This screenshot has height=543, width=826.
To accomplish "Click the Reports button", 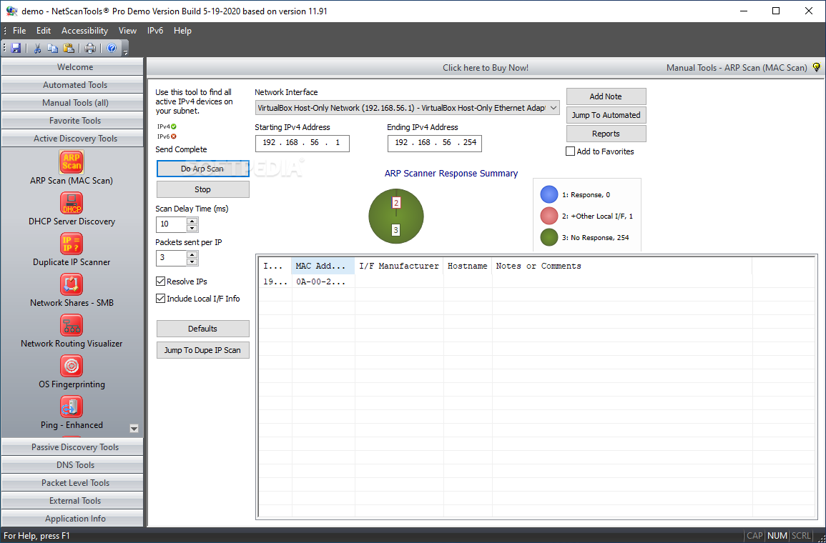I will (x=606, y=134).
